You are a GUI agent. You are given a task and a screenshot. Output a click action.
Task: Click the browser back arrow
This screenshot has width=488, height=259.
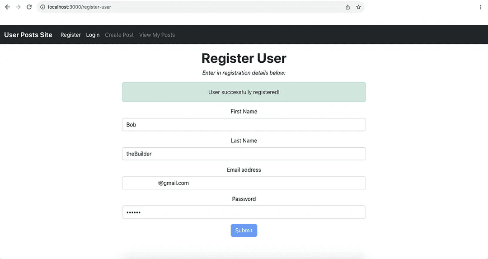[8, 7]
